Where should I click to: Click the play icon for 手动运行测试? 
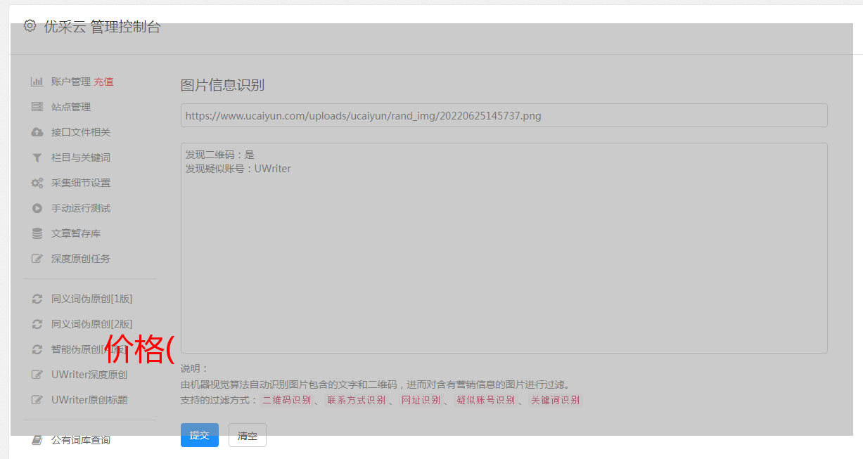tap(37, 208)
